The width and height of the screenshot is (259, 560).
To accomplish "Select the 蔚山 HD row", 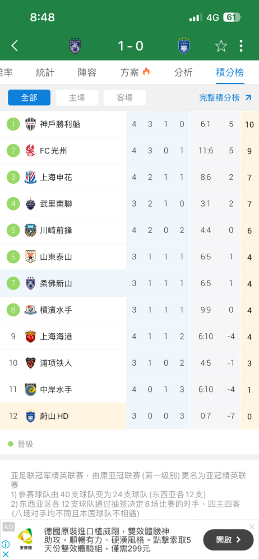I will click(129, 416).
